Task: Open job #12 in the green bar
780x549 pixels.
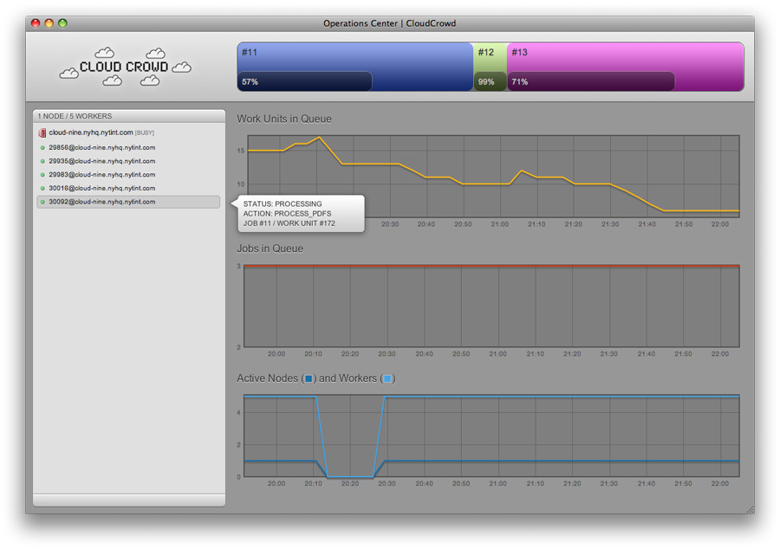Action: [x=490, y=55]
